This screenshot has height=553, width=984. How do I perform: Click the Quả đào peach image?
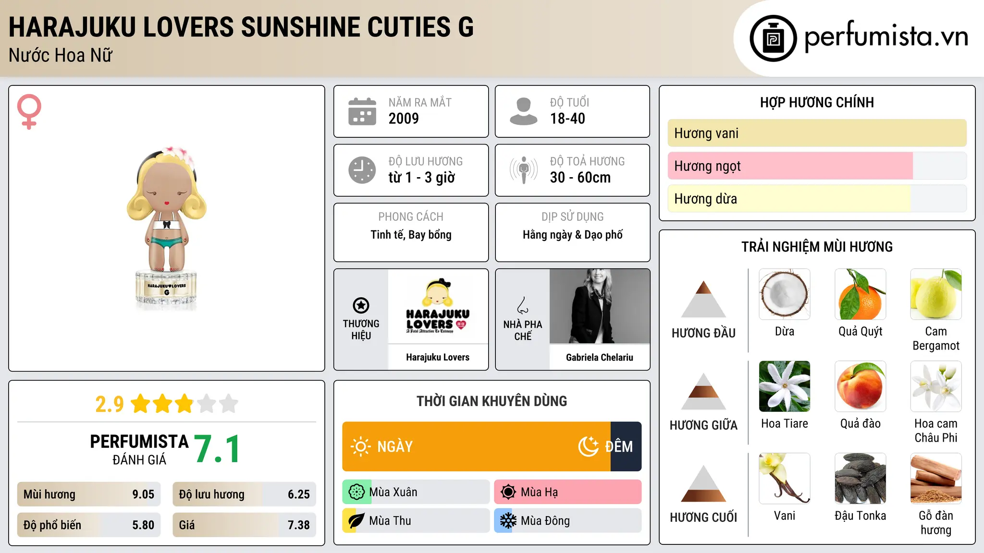pos(860,386)
